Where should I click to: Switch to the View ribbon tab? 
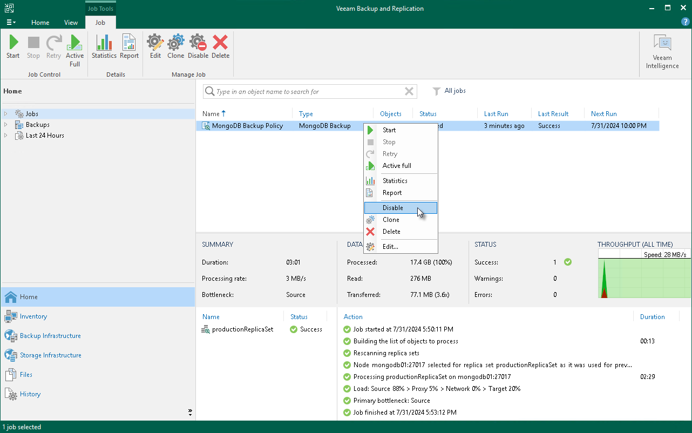point(71,23)
